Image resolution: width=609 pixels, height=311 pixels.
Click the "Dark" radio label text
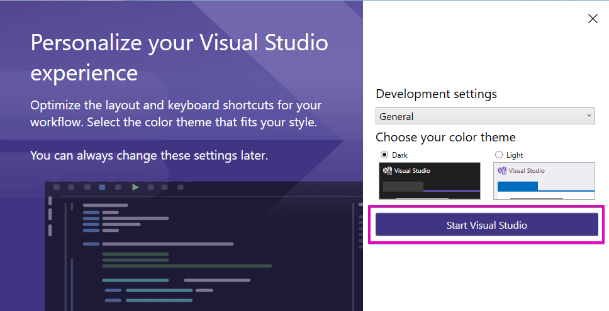[399, 155]
